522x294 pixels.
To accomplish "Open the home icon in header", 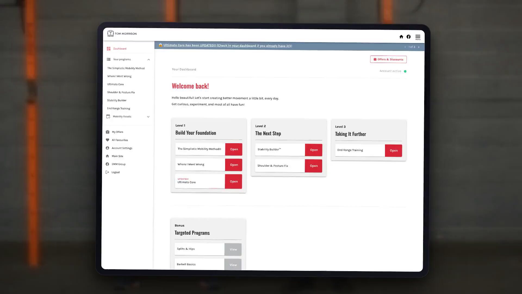I will coord(401,36).
